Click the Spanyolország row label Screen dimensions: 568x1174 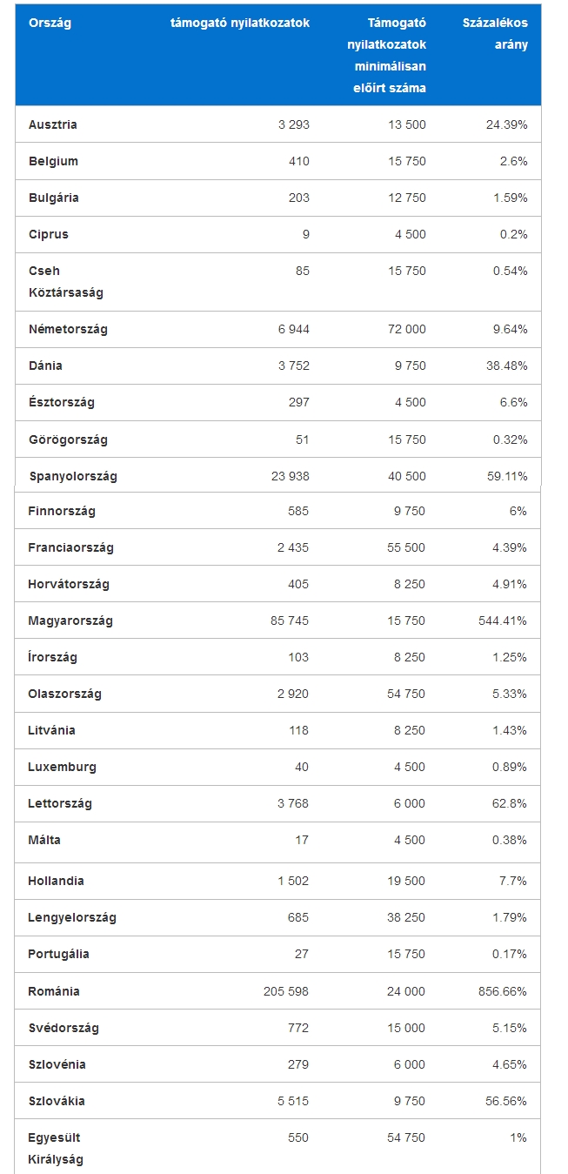pos(72,476)
